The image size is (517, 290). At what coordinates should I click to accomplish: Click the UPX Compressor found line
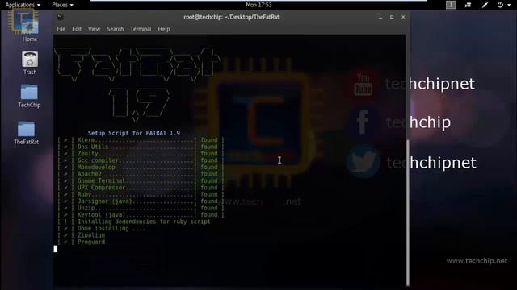click(x=141, y=188)
